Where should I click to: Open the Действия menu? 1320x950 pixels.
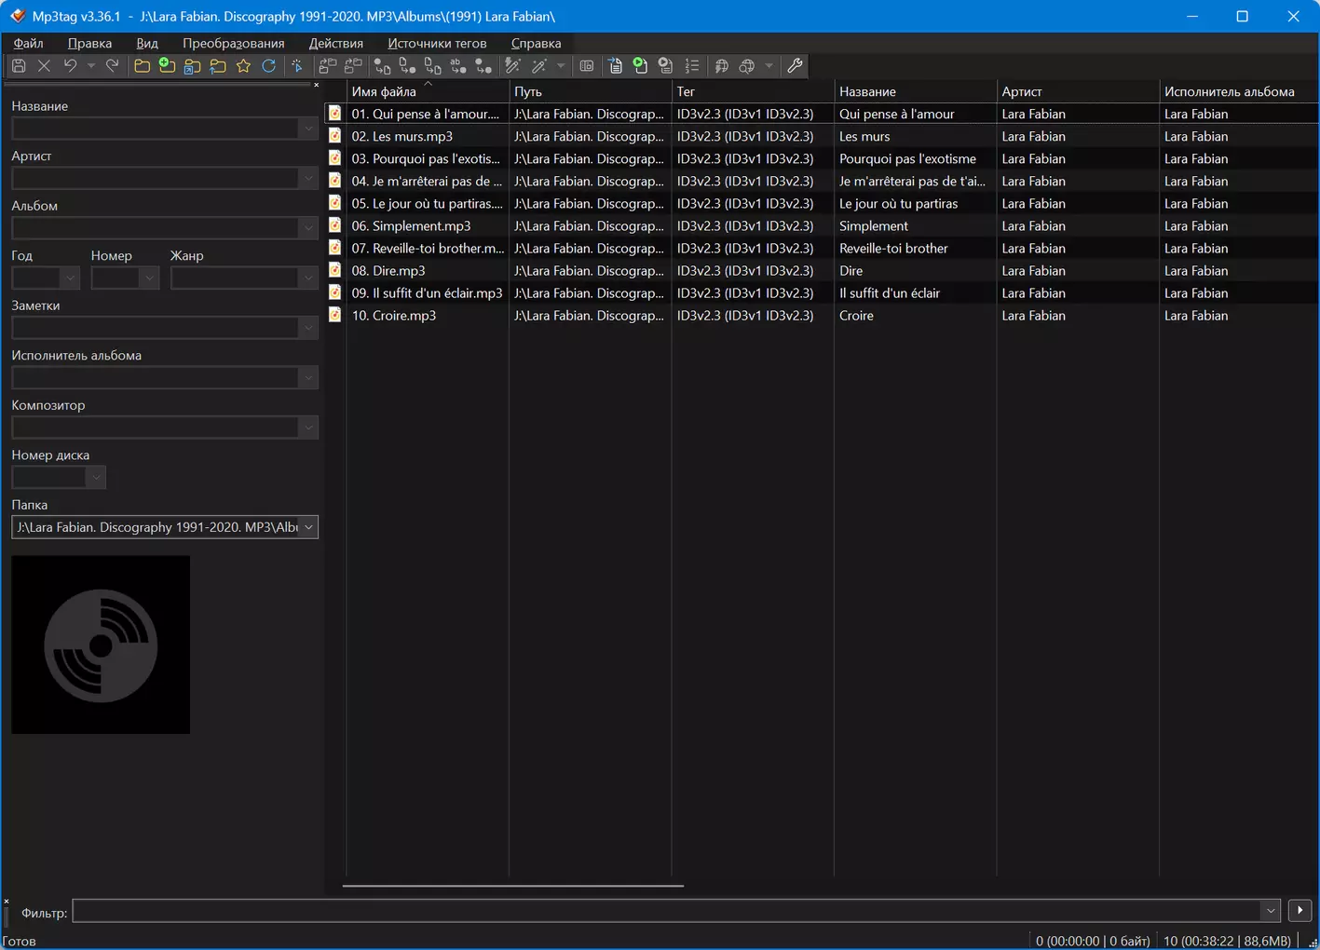tap(336, 43)
